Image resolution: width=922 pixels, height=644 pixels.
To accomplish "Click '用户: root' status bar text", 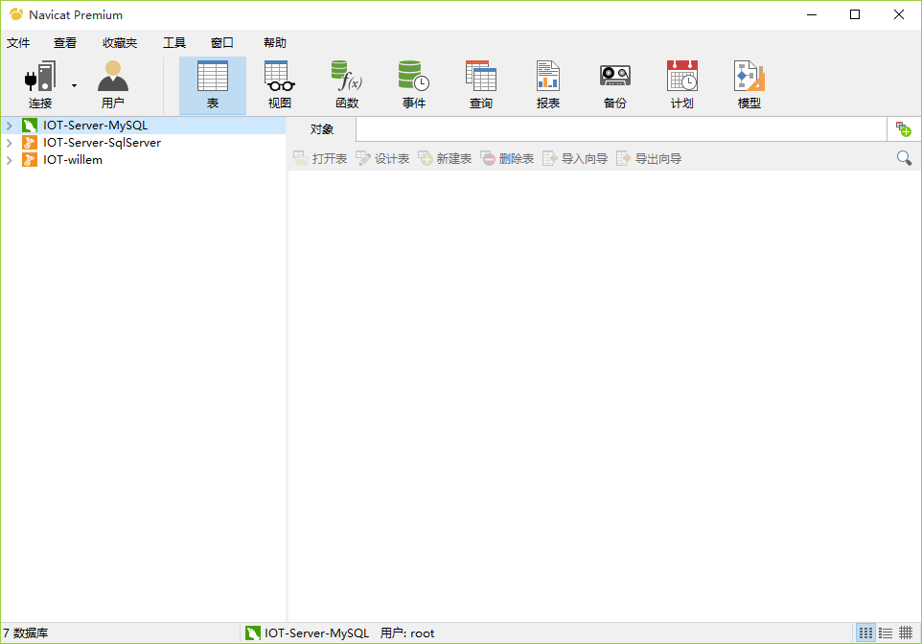I will pos(407,632).
